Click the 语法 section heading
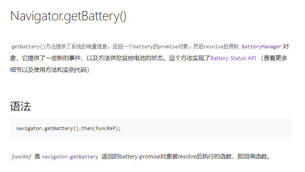Screen dimensions: 305x172 pyautogui.click(x=20, y=106)
